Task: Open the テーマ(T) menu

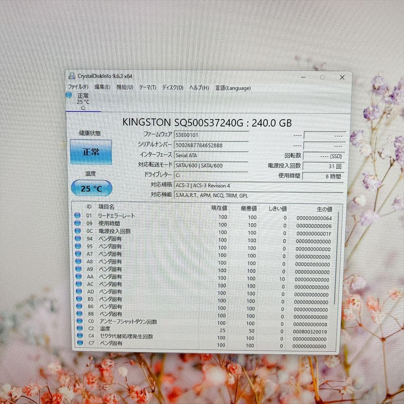Action: pyautogui.click(x=147, y=86)
